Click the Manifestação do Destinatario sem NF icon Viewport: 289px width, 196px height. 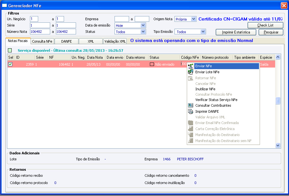190,141
